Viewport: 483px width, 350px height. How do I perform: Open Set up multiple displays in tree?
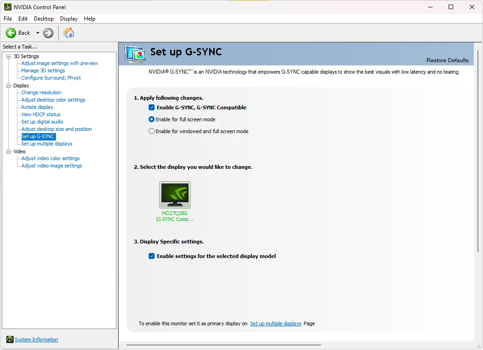[x=46, y=144]
